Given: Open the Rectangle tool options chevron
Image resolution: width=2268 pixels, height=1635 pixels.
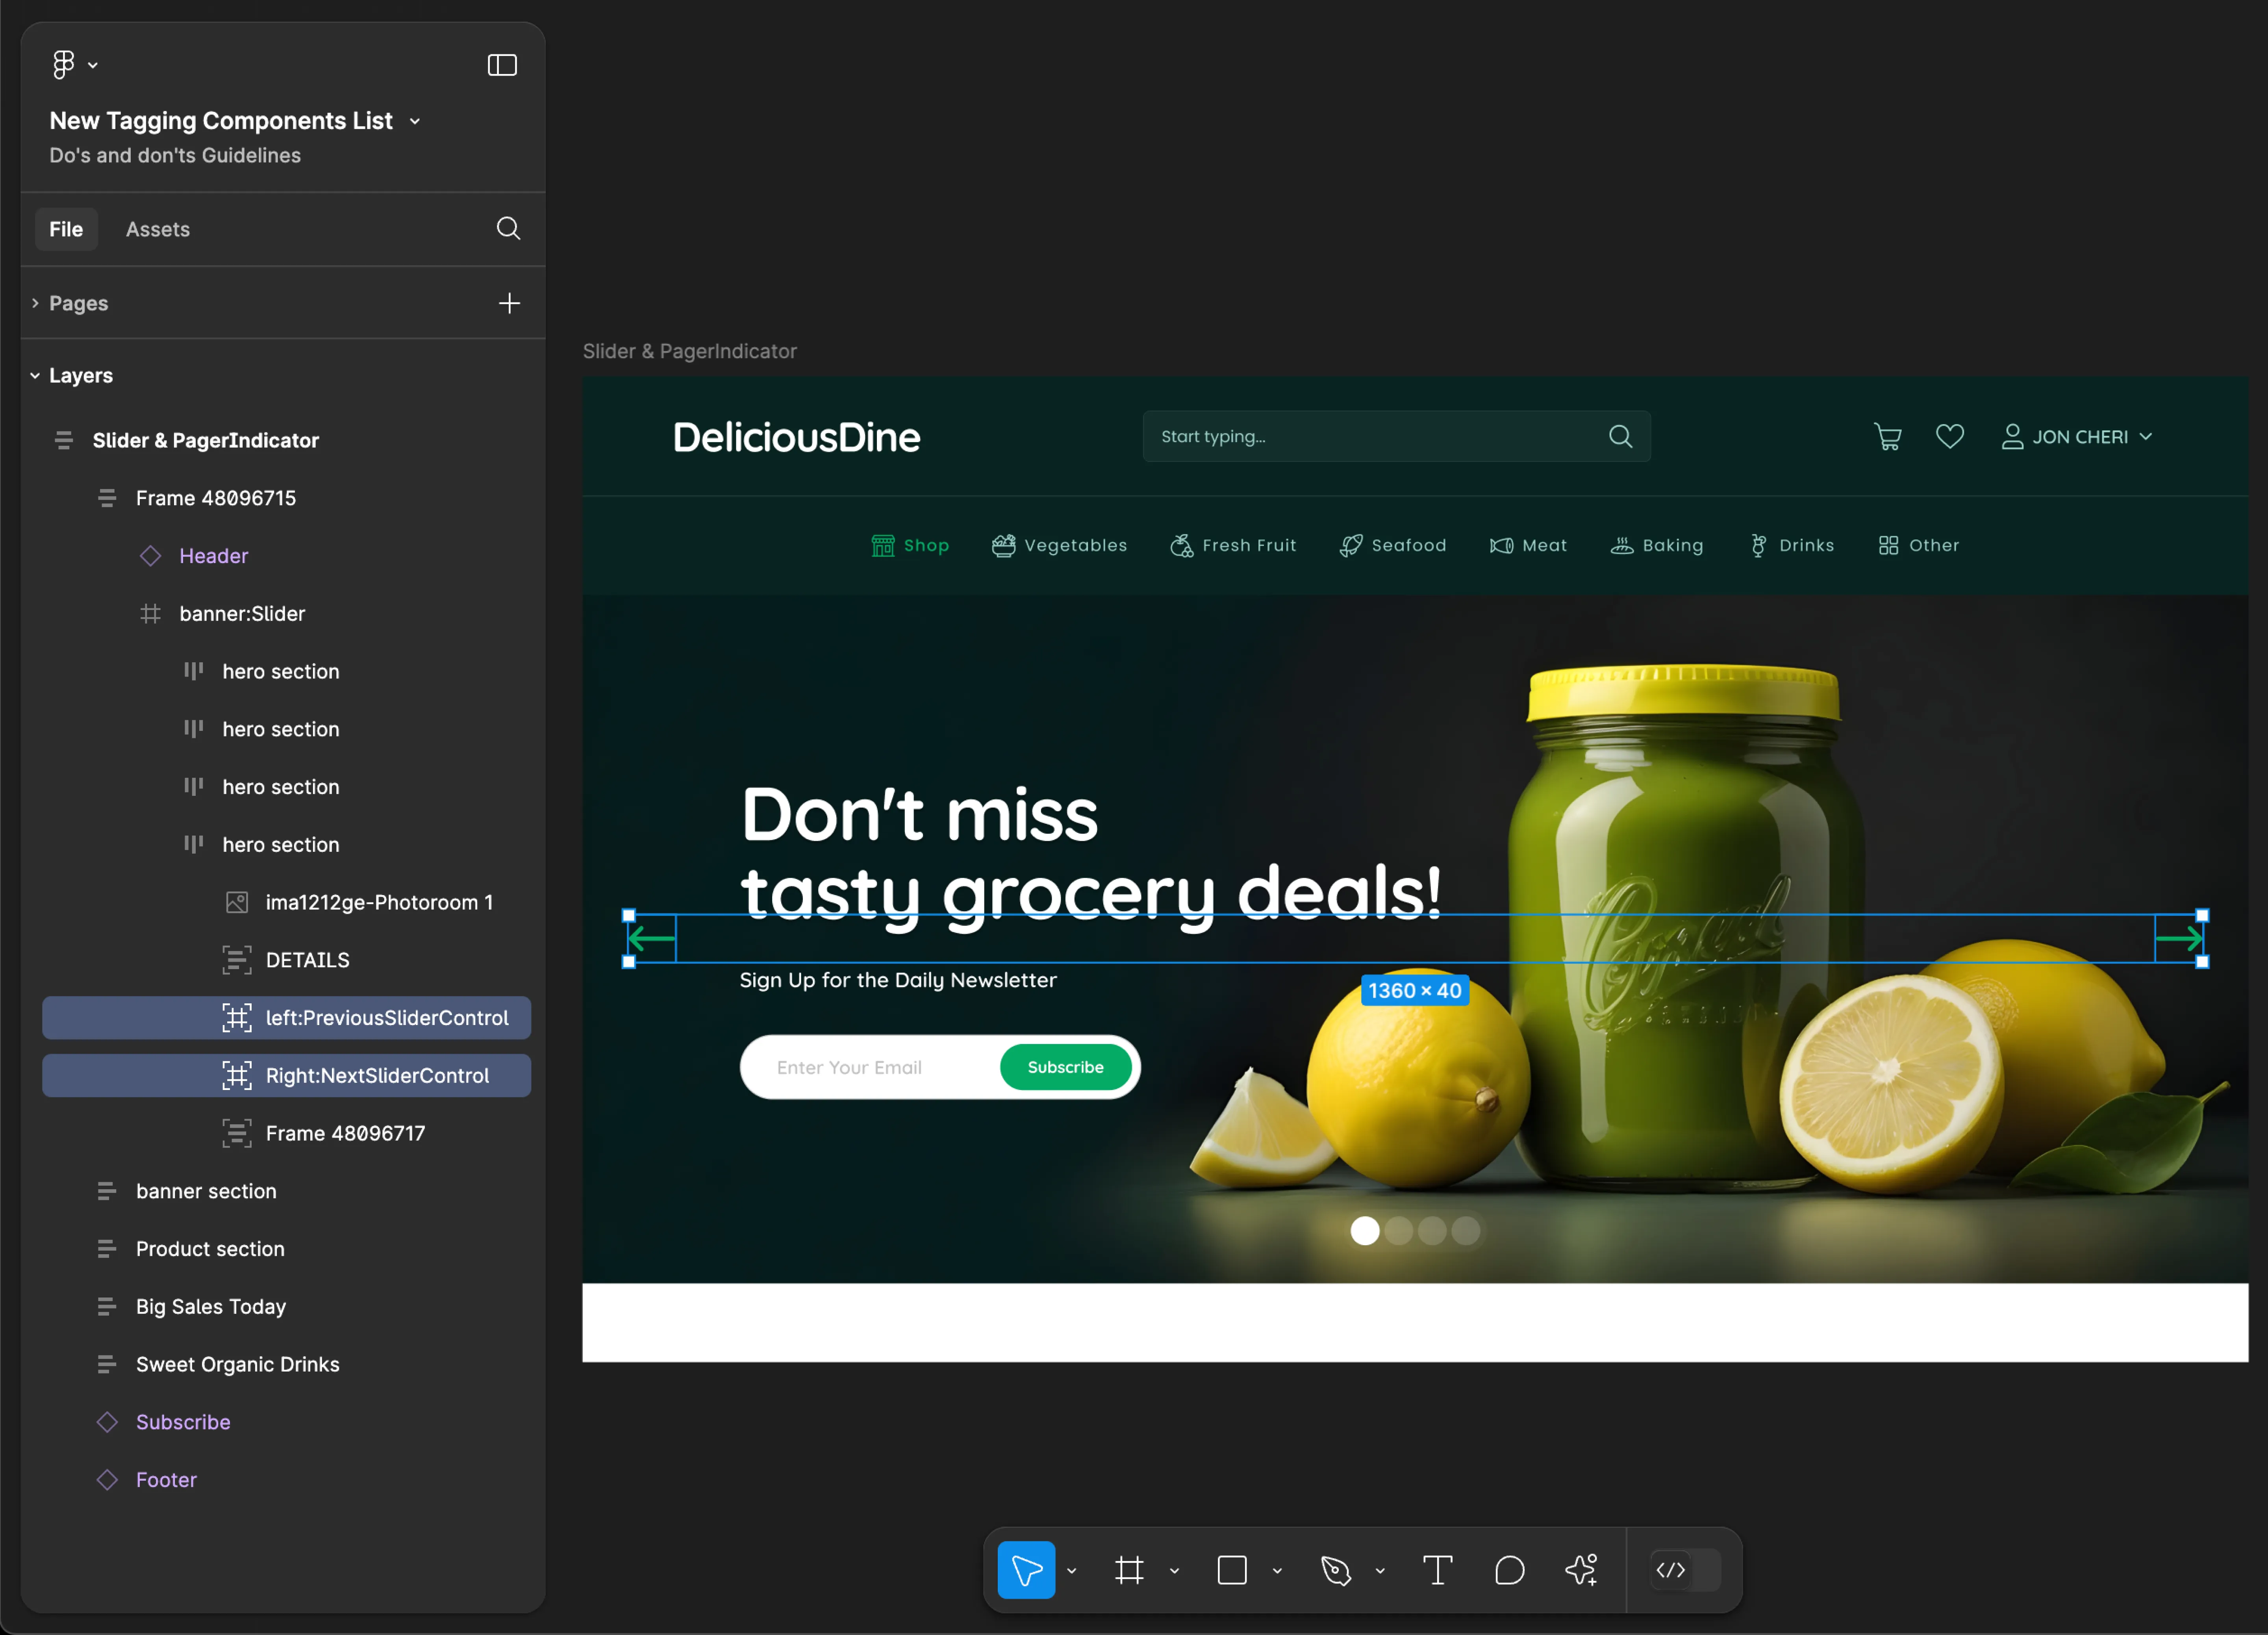Looking at the screenshot, I should coord(1277,1571).
